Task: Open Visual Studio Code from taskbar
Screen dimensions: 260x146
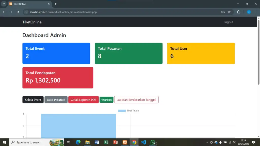Action: click(x=143, y=142)
